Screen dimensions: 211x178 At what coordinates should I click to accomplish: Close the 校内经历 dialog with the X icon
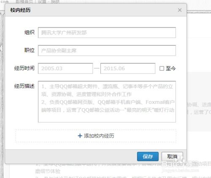180,10
